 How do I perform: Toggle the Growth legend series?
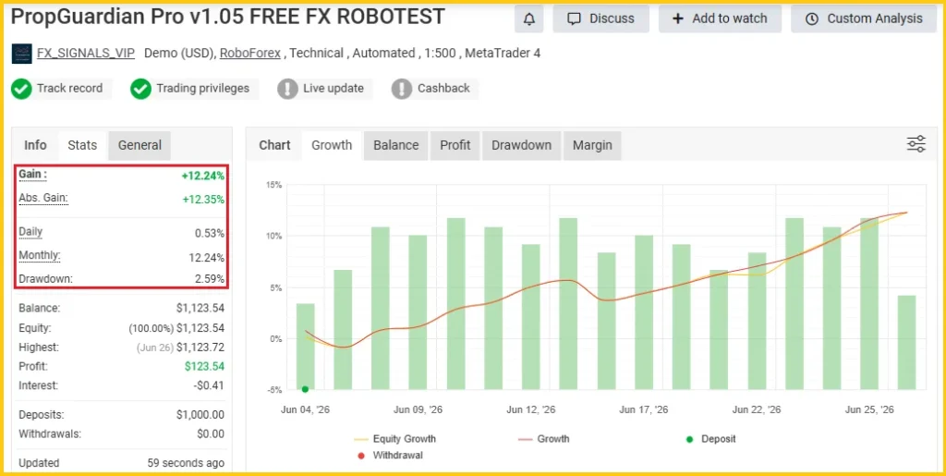(x=543, y=439)
